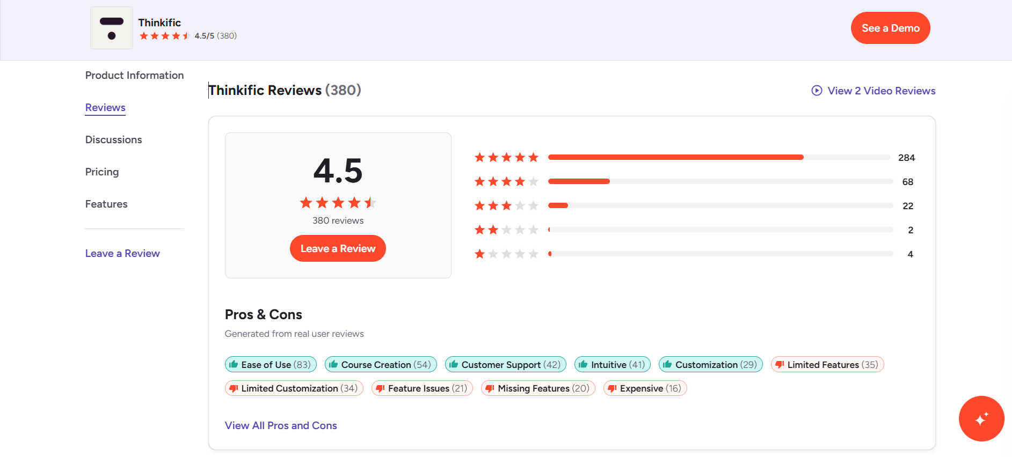Jump to the Features section
This screenshot has width=1012, height=457.
click(106, 204)
